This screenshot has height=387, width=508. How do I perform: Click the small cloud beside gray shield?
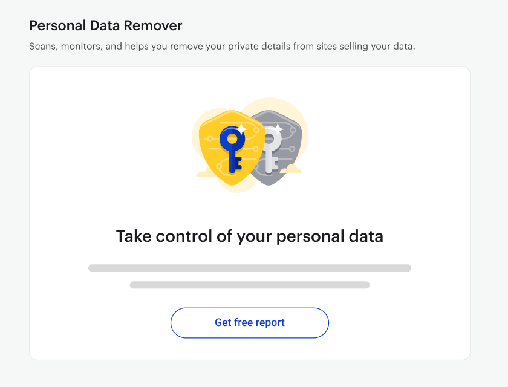pos(291,169)
